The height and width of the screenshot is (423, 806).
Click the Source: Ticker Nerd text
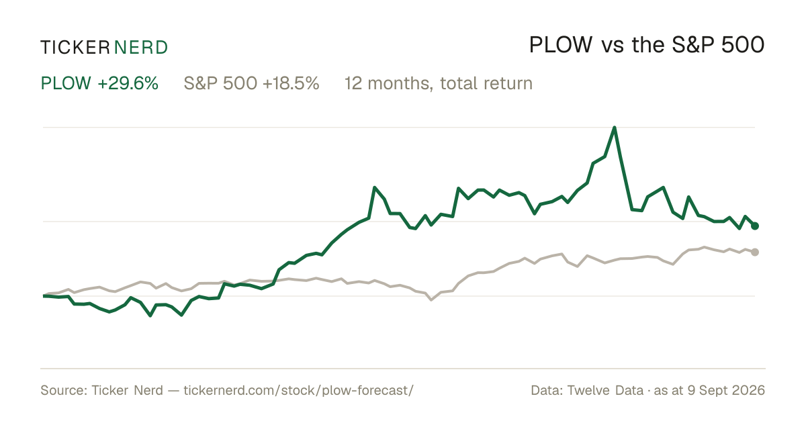tap(101, 390)
